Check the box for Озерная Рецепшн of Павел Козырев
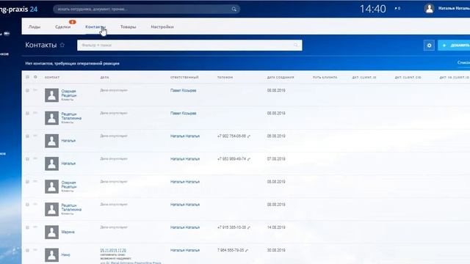470x264 pixels. pyautogui.click(x=28, y=90)
